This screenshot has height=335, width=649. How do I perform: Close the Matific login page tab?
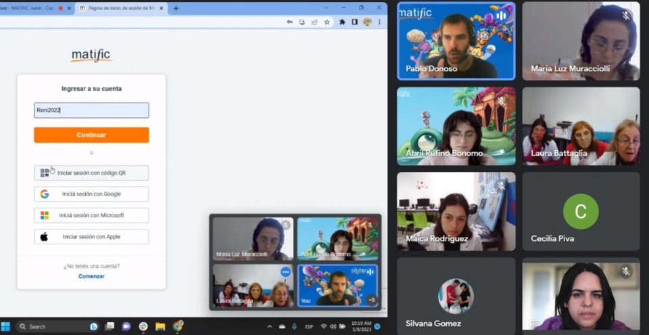coord(162,8)
